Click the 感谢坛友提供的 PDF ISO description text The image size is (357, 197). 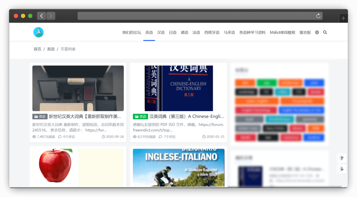pyautogui.click(x=179, y=127)
